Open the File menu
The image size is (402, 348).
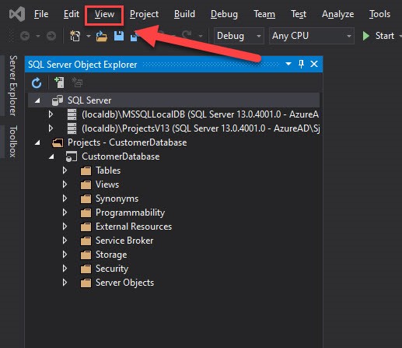(x=41, y=14)
